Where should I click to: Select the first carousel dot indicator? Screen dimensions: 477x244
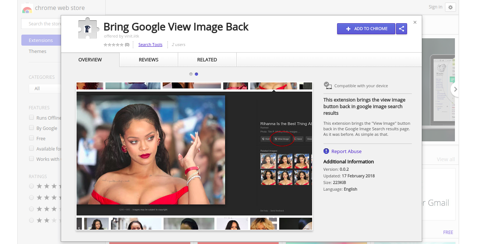click(x=191, y=74)
